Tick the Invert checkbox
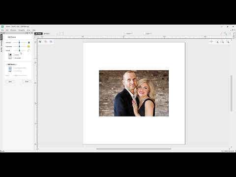The image size is (236, 177). point(14,55)
